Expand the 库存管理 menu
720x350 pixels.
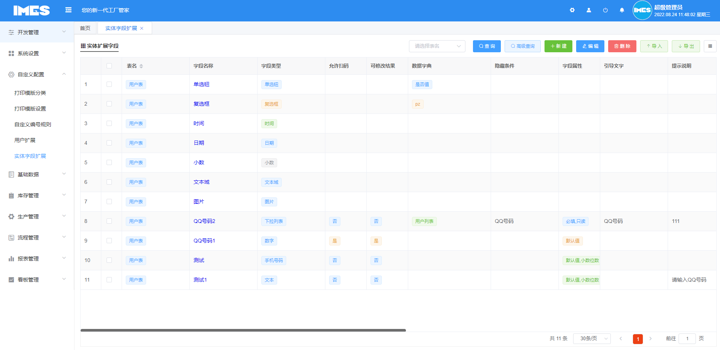[x=37, y=195]
